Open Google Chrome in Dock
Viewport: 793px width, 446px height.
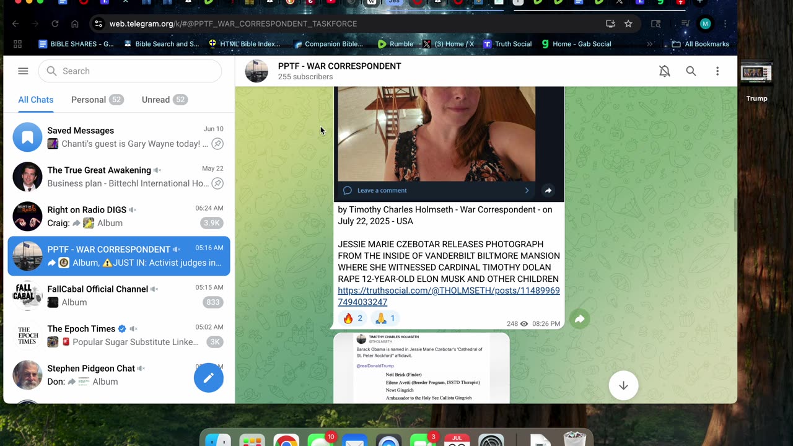286,441
